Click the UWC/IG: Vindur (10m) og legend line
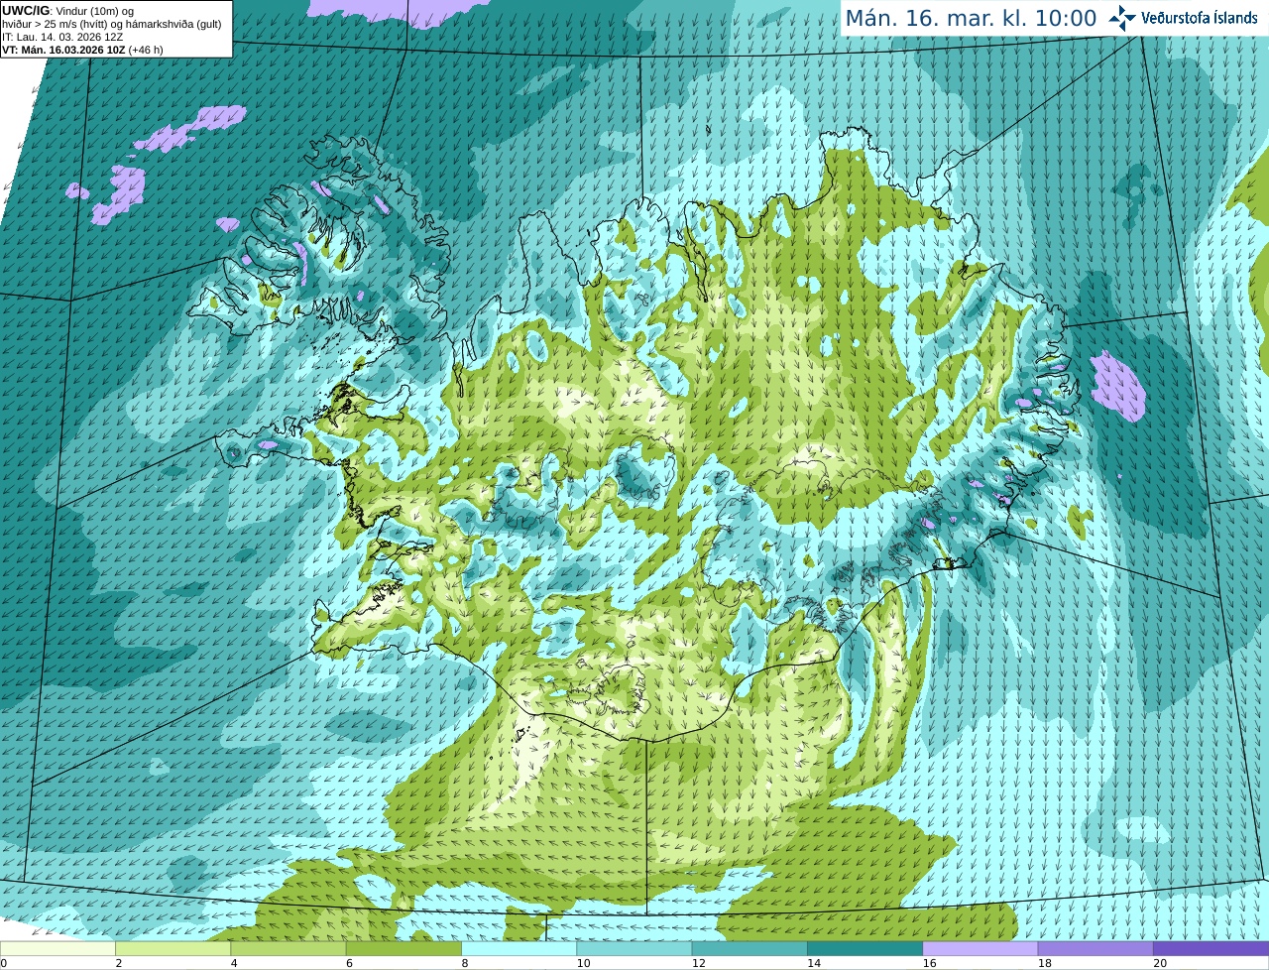 pos(68,11)
